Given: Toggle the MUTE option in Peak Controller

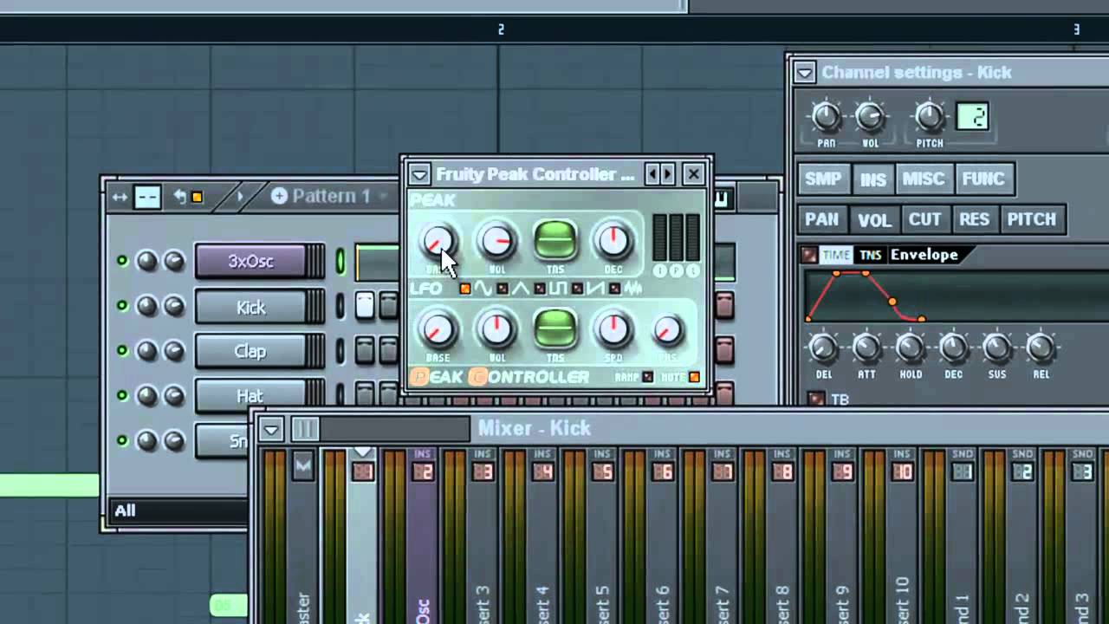Looking at the screenshot, I should [x=694, y=377].
